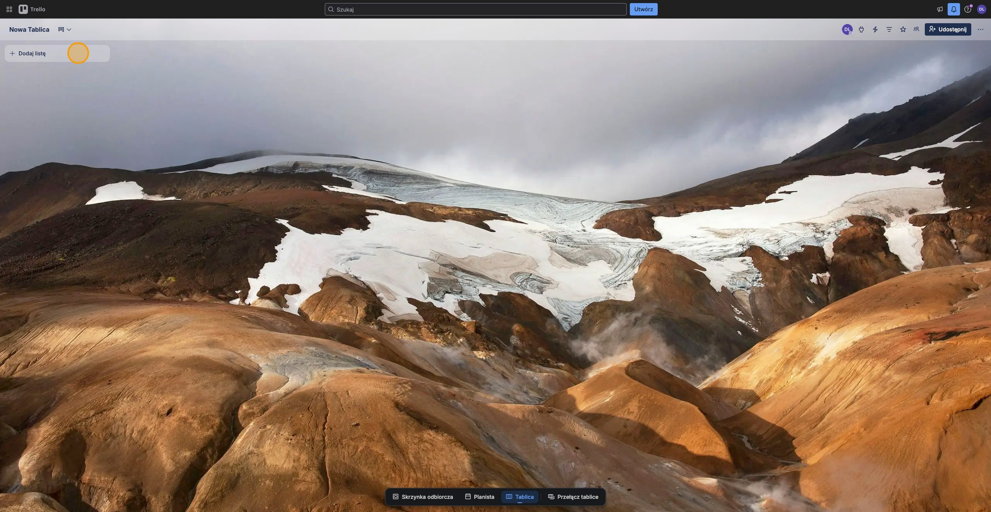Select the Tablica tab
991x512 pixels.
[x=520, y=497]
